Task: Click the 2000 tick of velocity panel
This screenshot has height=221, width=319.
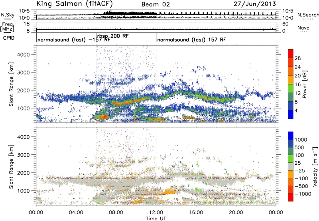Action: click(x=23, y=173)
